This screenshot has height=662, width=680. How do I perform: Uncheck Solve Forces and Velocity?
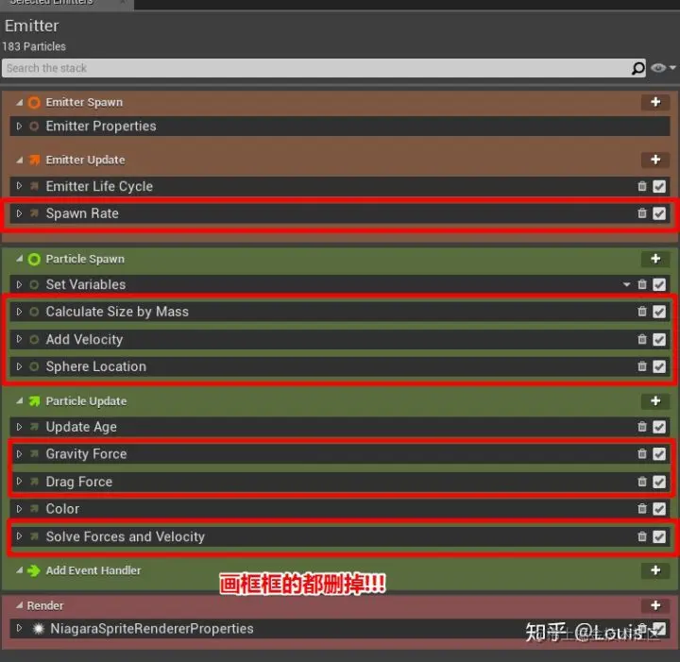(659, 536)
